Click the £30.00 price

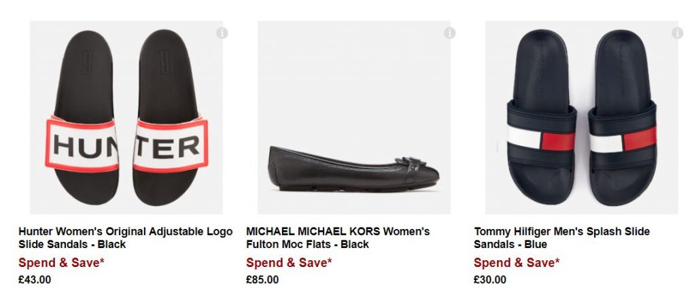point(490,279)
